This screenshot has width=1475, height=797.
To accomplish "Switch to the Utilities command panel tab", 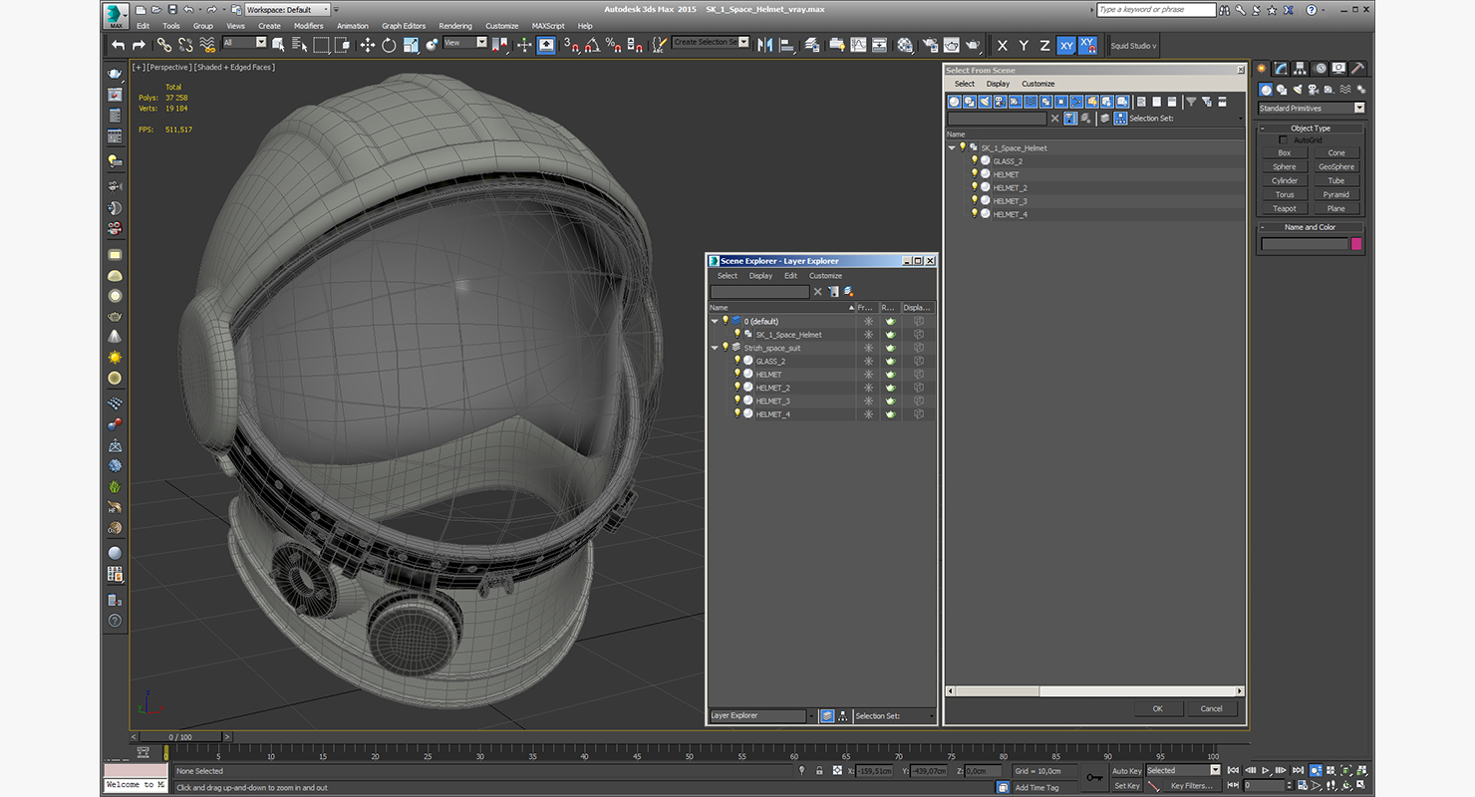I will pyautogui.click(x=1357, y=69).
